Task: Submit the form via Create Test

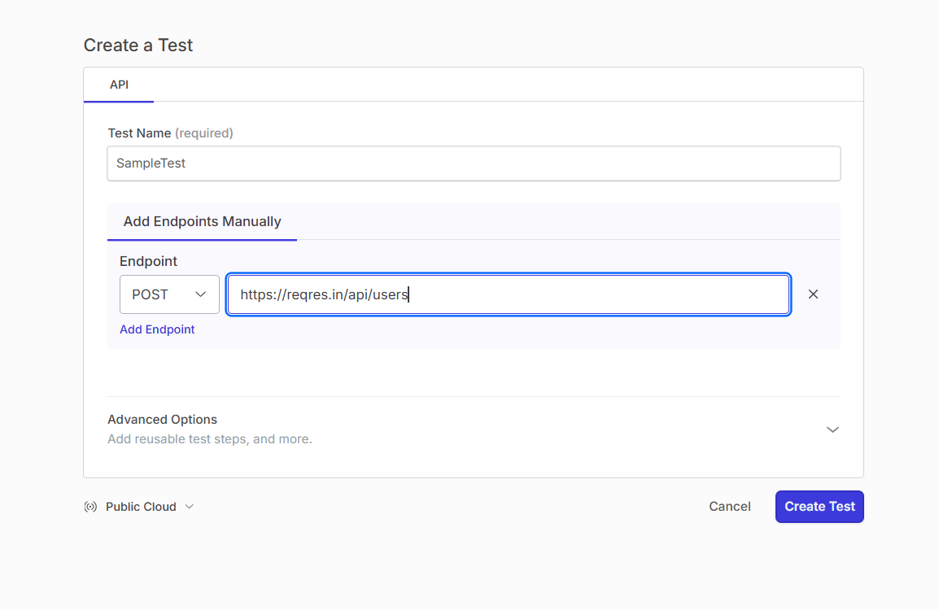Action: tap(819, 506)
